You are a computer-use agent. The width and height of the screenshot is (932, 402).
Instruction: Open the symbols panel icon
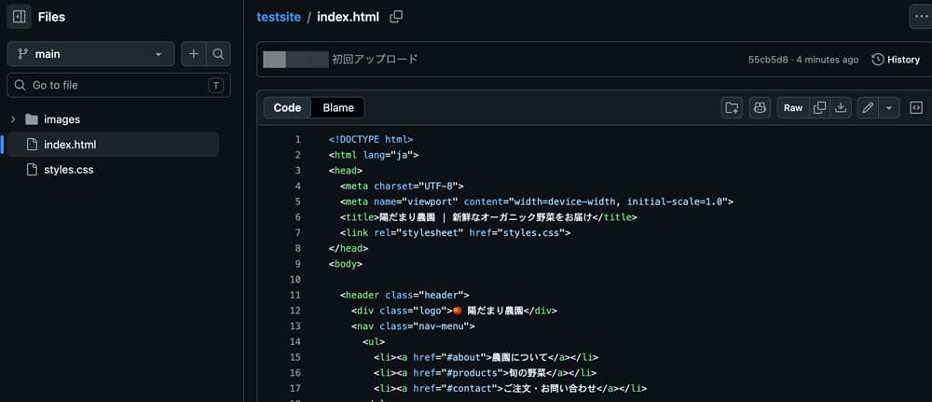pyautogui.click(x=916, y=108)
